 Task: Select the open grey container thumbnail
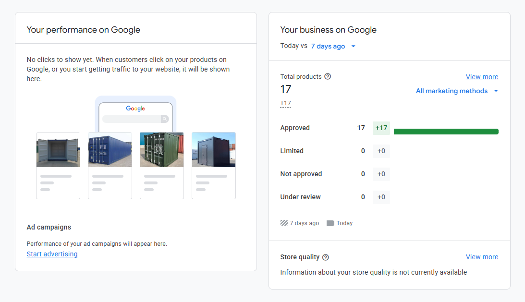point(58,150)
